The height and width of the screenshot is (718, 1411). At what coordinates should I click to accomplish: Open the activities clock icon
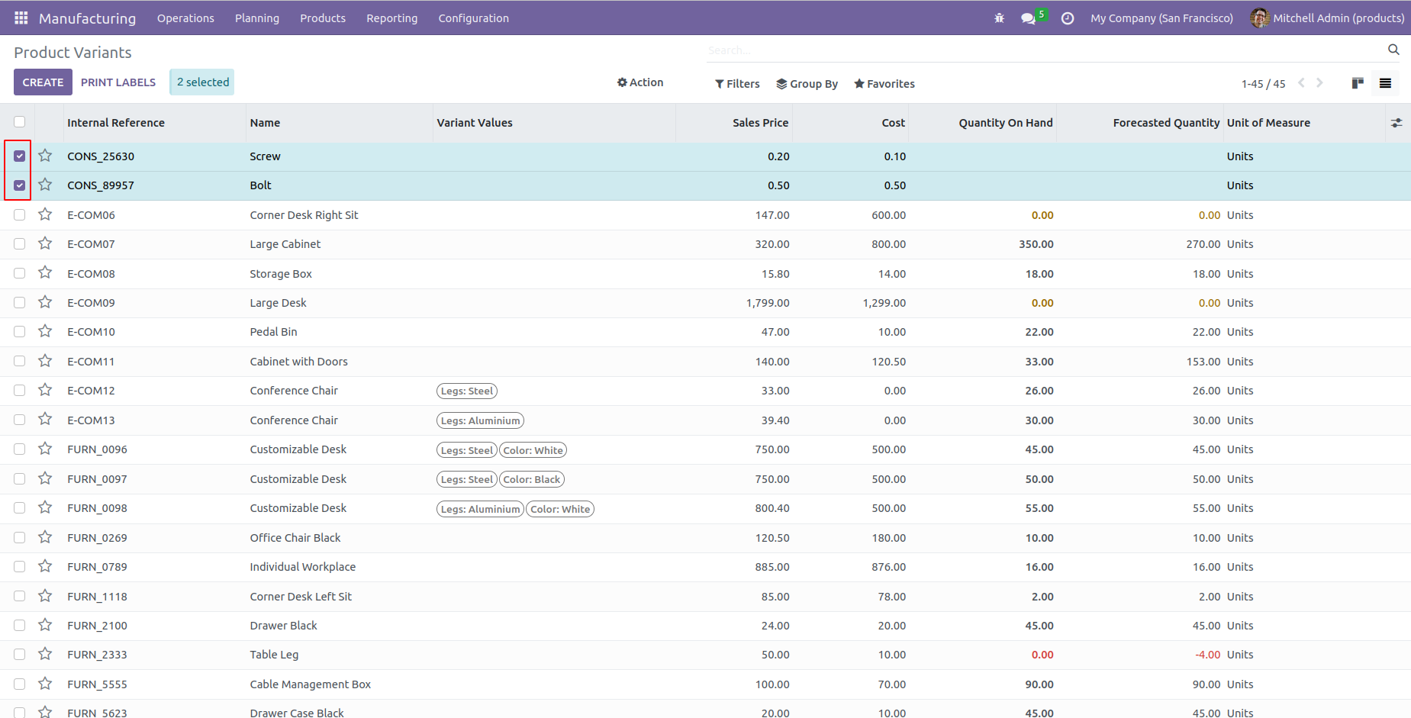[x=1068, y=18]
